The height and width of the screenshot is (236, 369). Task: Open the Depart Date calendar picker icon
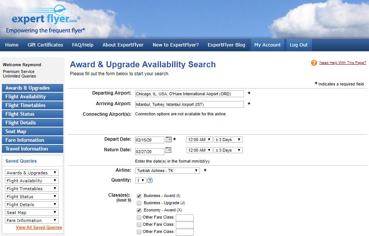click(x=169, y=139)
